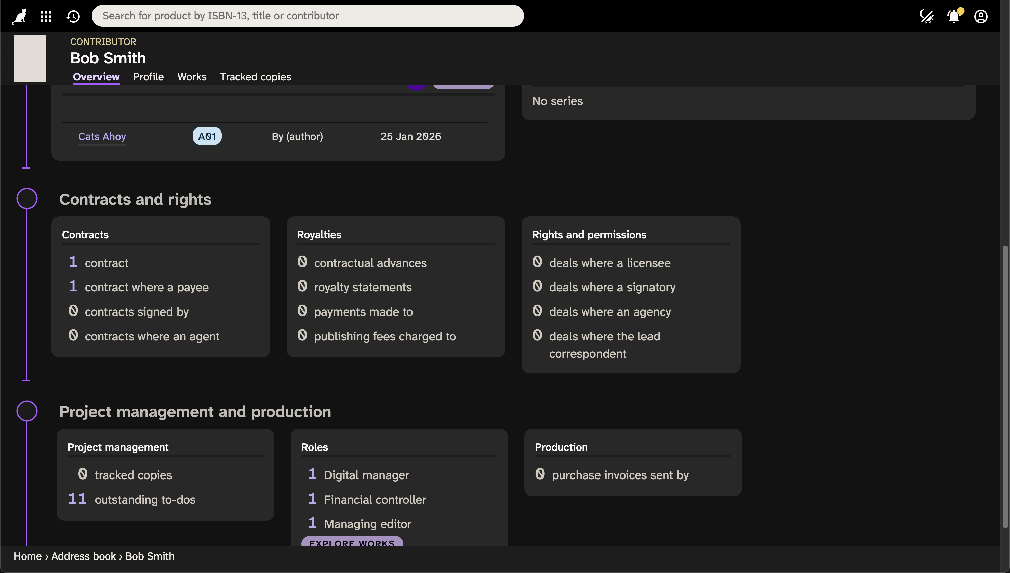Open the Works tab

pos(192,77)
